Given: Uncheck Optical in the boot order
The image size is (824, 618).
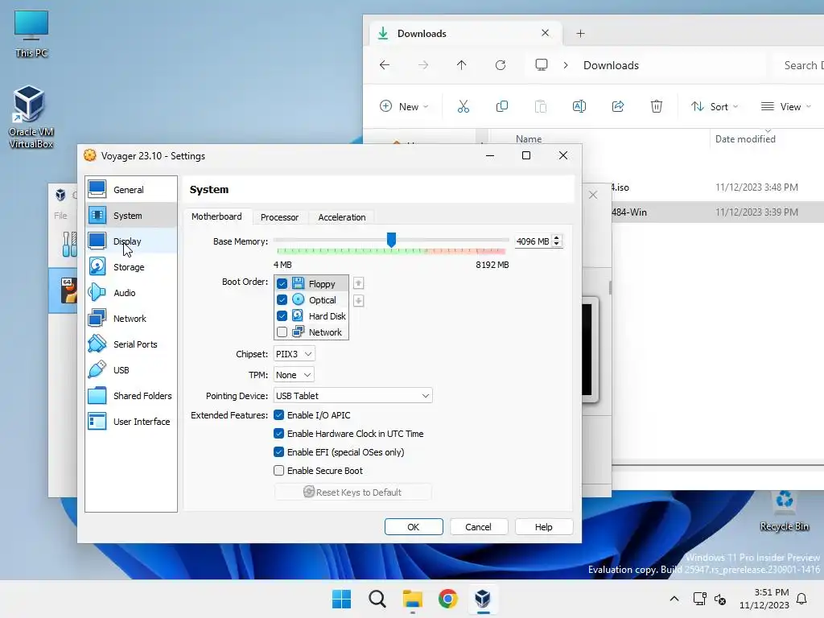Looking at the screenshot, I should [282, 300].
